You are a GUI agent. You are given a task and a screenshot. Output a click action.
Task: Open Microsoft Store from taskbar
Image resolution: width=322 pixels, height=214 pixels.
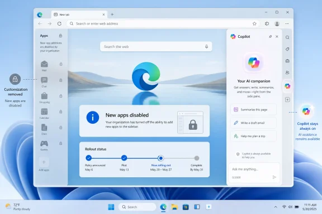pyautogui.click(x=186, y=207)
